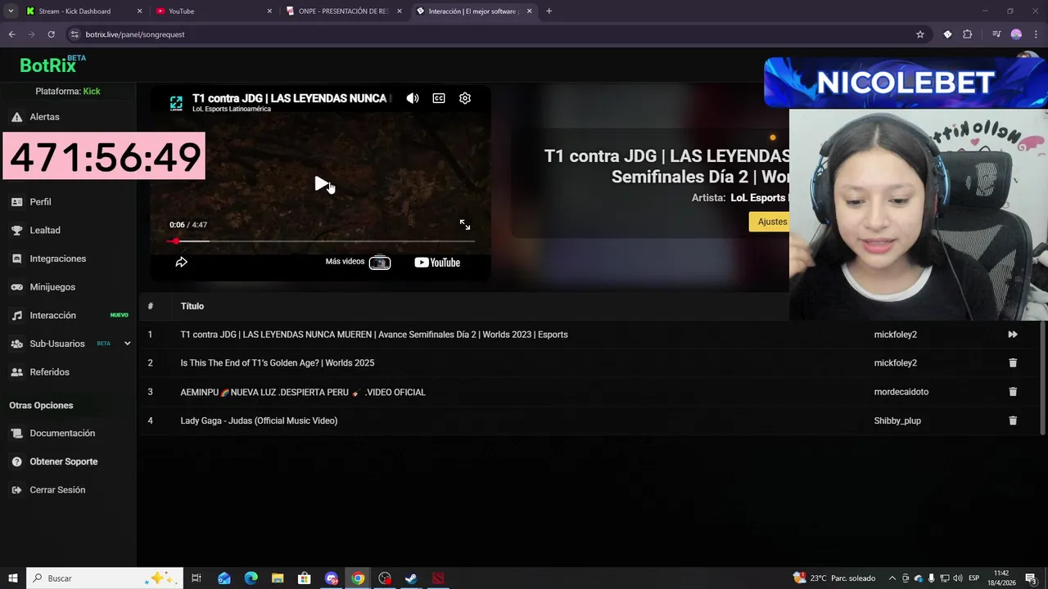Open the Windows Start menu
The height and width of the screenshot is (589, 1048).
click(x=13, y=578)
